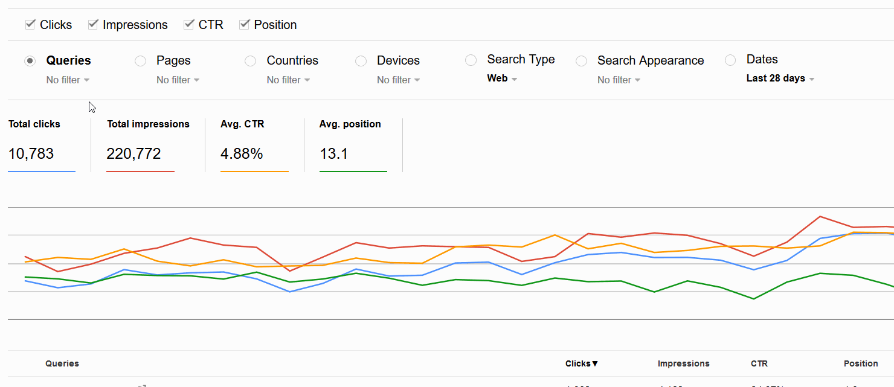Click the Devices dimension label
The width and height of the screenshot is (894, 387).
point(398,60)
